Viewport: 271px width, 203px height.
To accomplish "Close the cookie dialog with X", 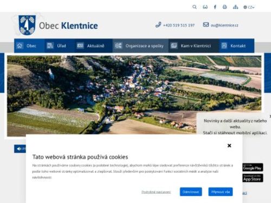I will coord(229,146).
